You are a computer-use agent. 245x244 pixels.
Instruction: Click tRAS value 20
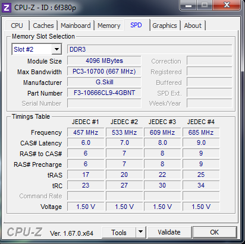pos(124,175)
